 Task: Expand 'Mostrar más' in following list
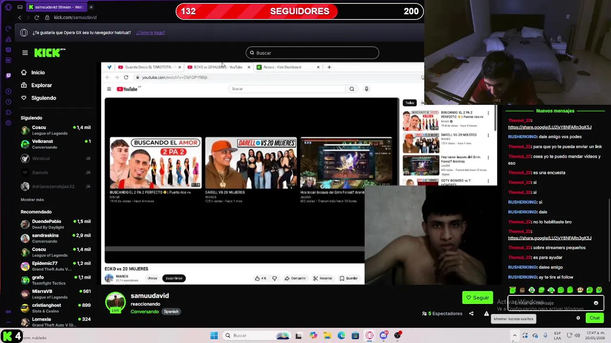pyautogui.click(x=32, y=200)
